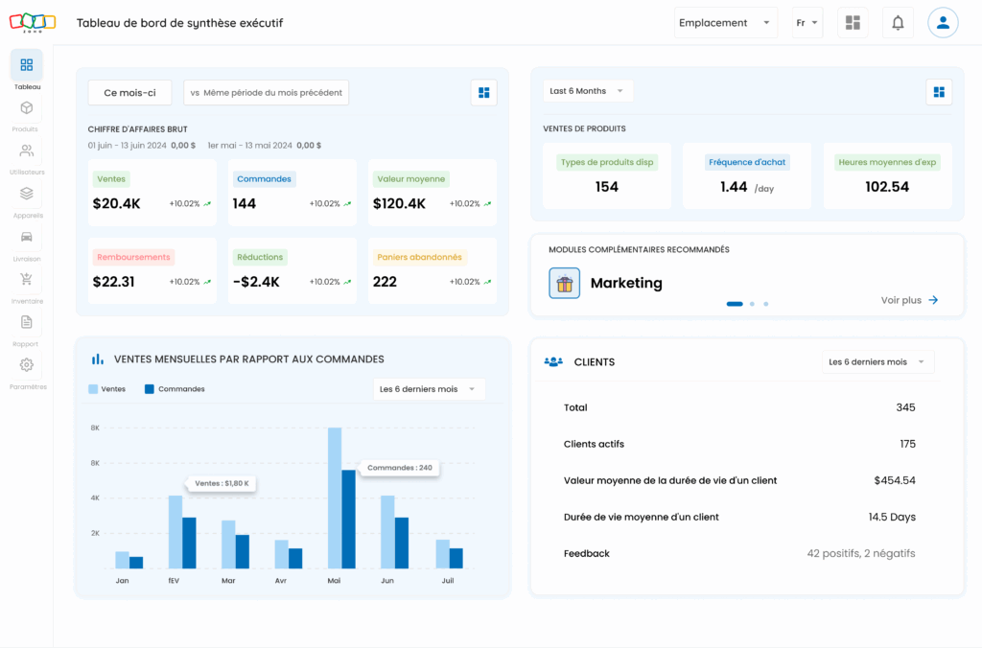Open Inventaire cart icon in sidebar
This screenshot has height=648, width=982.
point(26,279)
